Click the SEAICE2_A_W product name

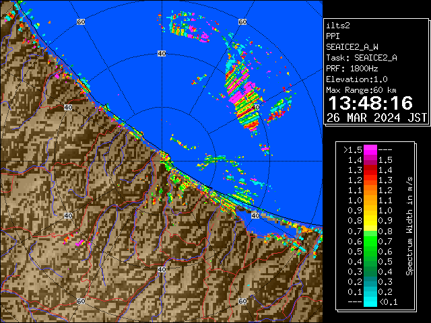(352, 47)
